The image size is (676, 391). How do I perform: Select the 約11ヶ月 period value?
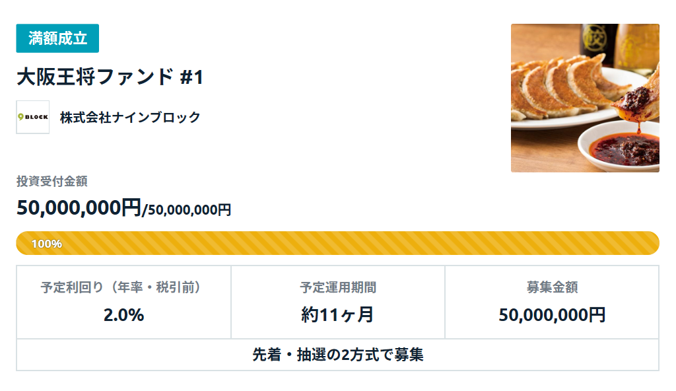click(x=337, y=314)
